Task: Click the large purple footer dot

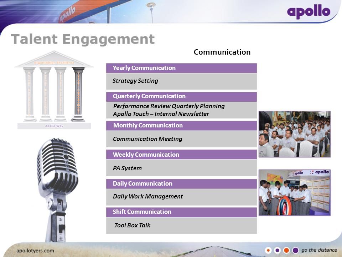Action: tap(295, 250)
